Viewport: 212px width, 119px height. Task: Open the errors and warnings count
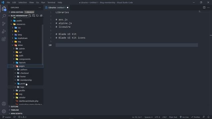pyautogui.click(x=22, y=117)
